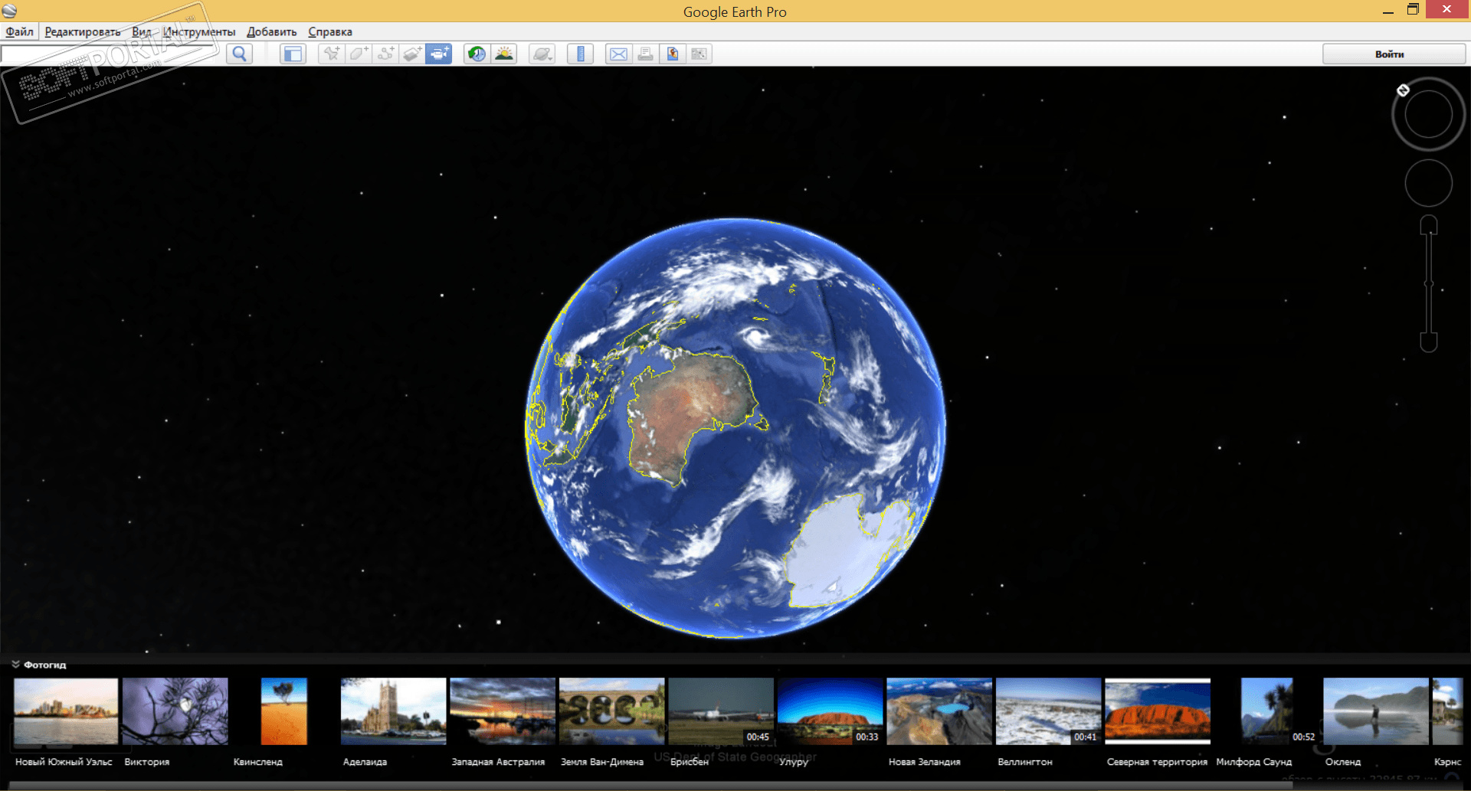Click the search magnifier button
The width and height of the screenshot is (1471, 791).
[240, 54]
